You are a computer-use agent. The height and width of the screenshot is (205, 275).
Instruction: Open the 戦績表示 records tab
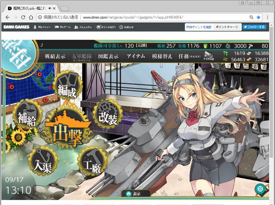coord(55,56)
